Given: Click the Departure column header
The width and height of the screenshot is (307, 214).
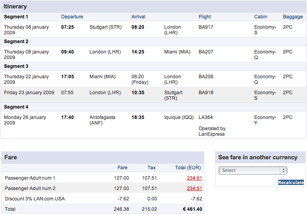Looking at the screenshot, I should (72, 17).
